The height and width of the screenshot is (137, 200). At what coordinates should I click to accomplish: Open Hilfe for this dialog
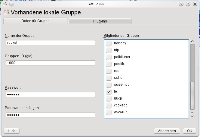[11, 131]
